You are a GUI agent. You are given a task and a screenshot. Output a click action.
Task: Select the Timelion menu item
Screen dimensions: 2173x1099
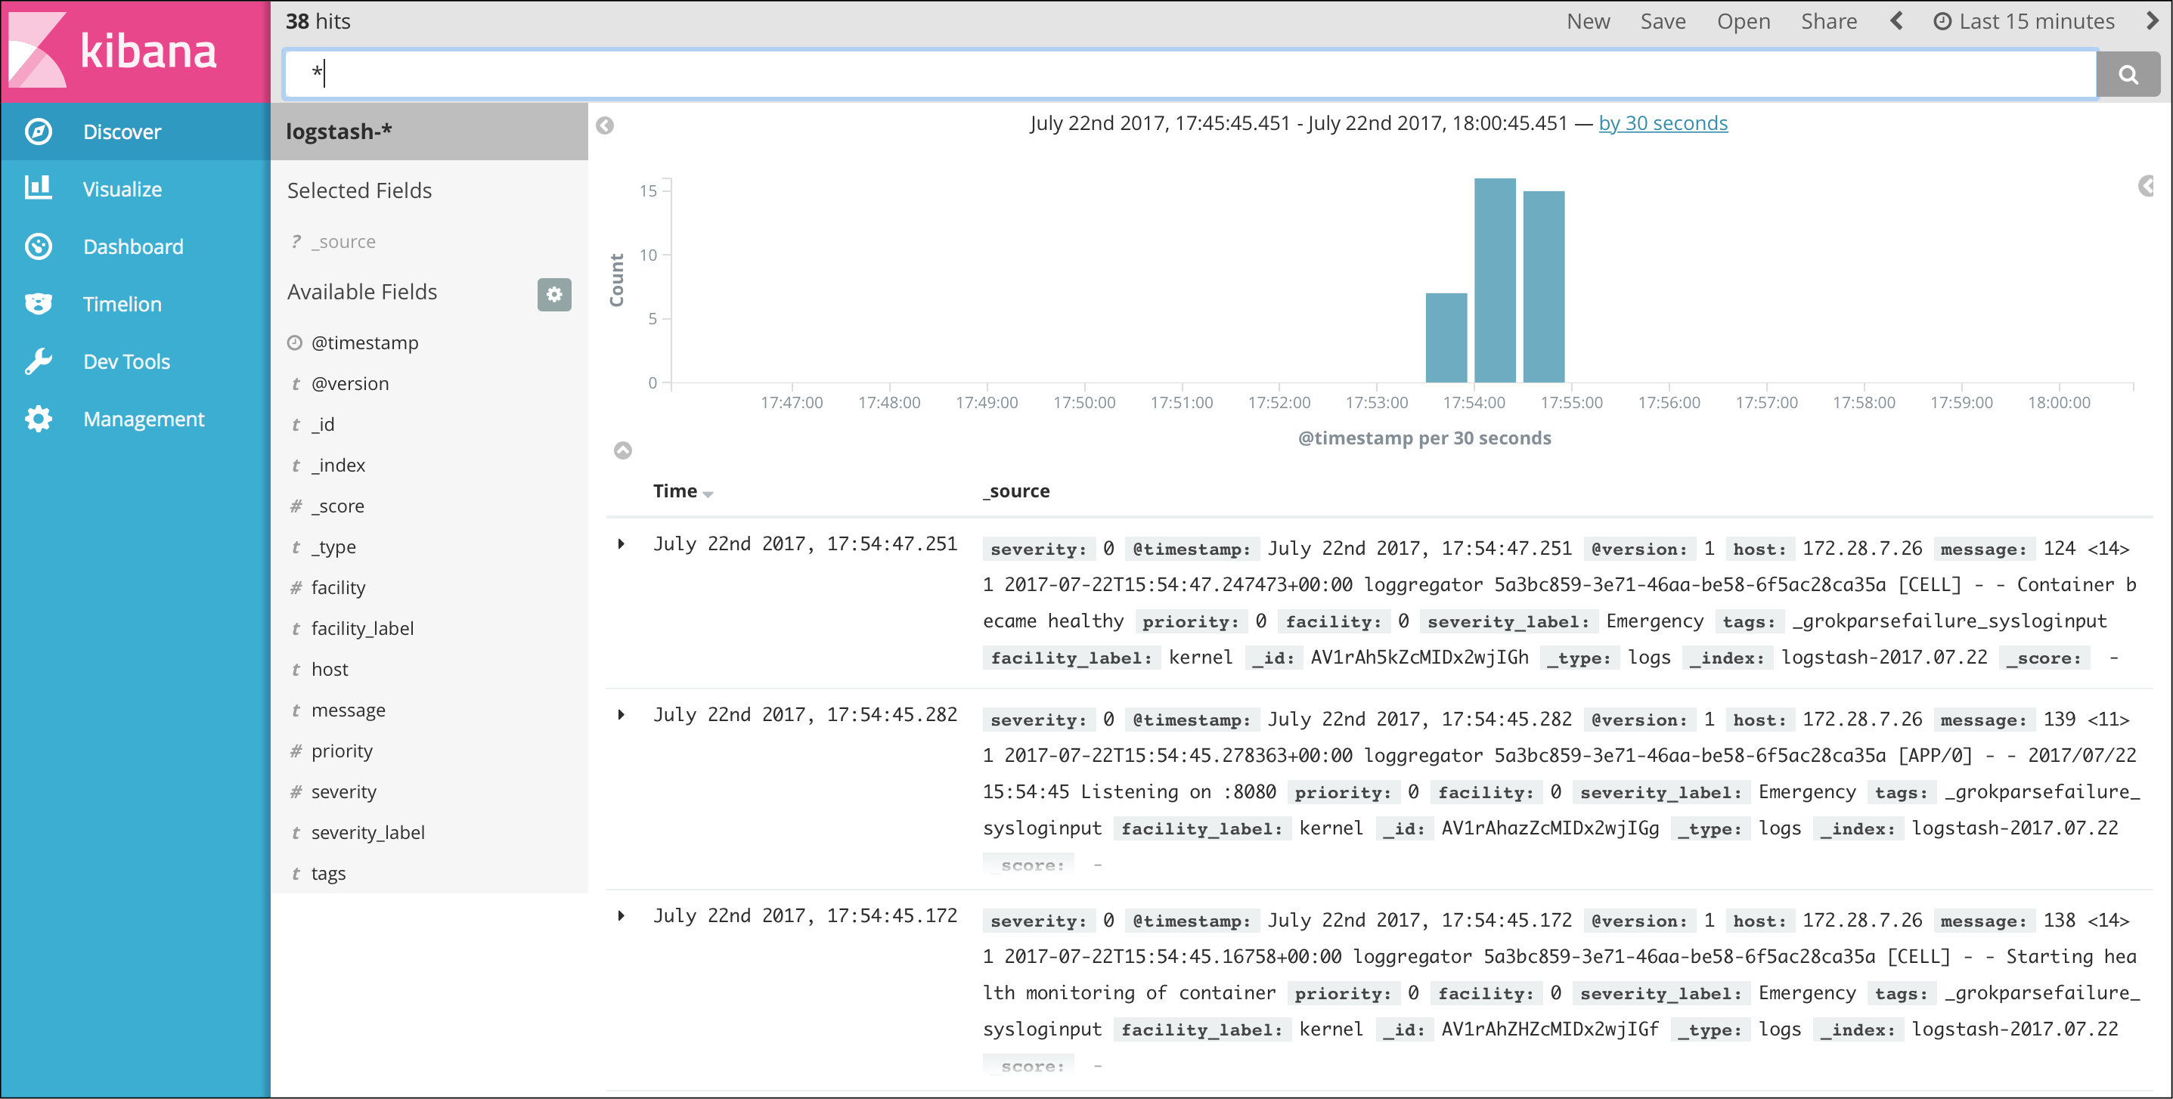(x=135, y=304)
